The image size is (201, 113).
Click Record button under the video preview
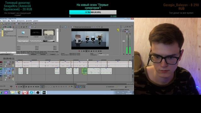[79, 51]
